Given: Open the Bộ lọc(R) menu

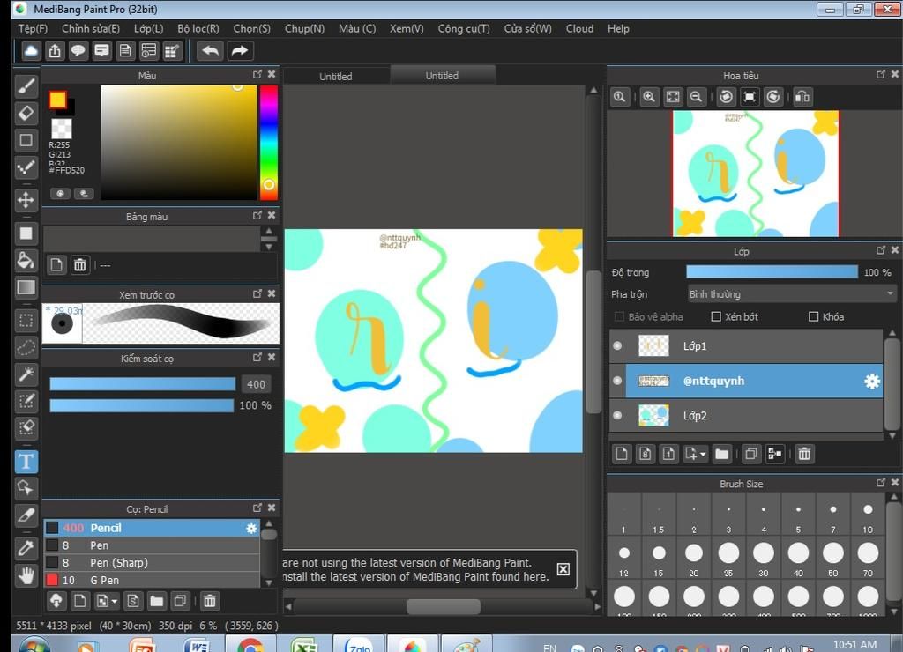Looking at the screenshot, I should pyautogui.click(x=198, y=28).
